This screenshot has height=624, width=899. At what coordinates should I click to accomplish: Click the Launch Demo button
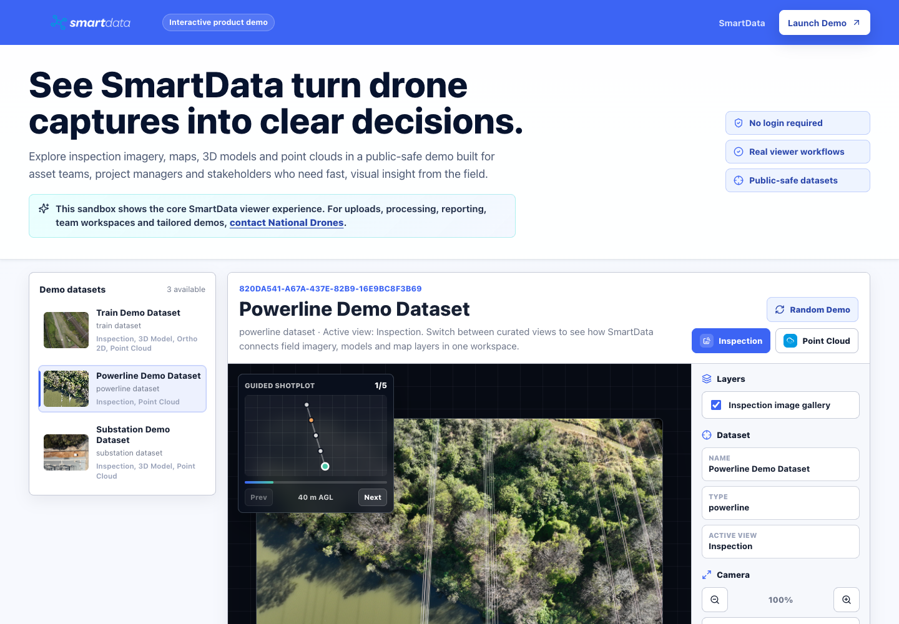[825, 22]
